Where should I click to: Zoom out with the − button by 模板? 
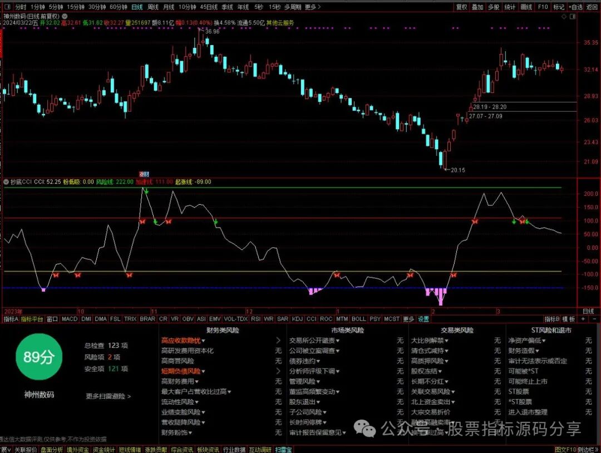[x=594, y=319]
